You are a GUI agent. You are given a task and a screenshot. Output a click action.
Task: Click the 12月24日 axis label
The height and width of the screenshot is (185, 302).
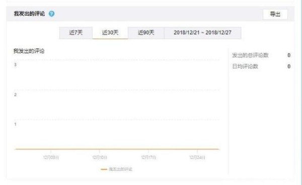tap(197, 157)
